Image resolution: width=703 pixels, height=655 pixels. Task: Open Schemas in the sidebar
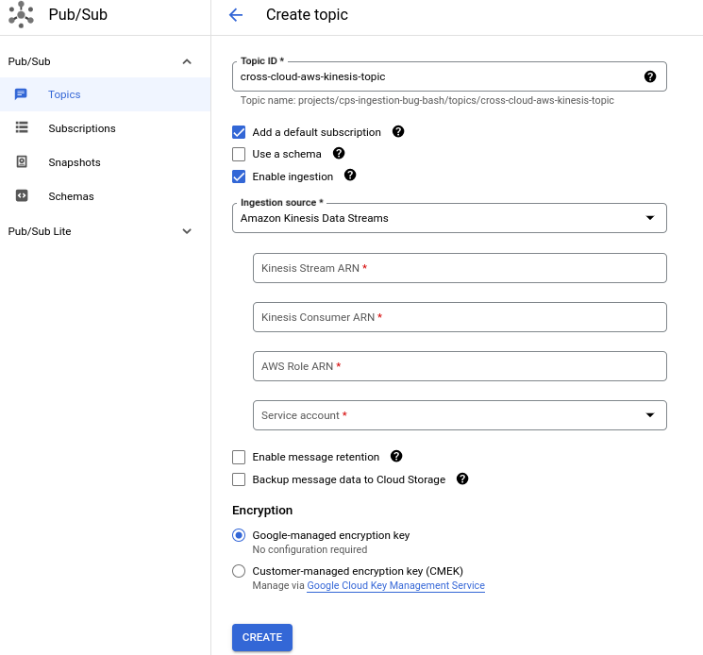point(105,196)
